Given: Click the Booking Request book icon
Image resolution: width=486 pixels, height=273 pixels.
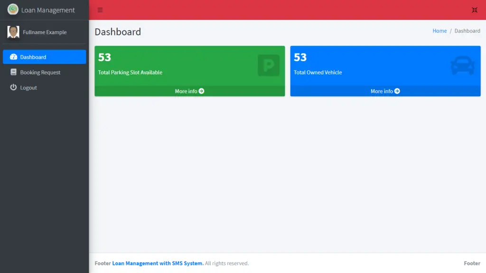Looking at the screenshot, I should click(x=13, y=73).
